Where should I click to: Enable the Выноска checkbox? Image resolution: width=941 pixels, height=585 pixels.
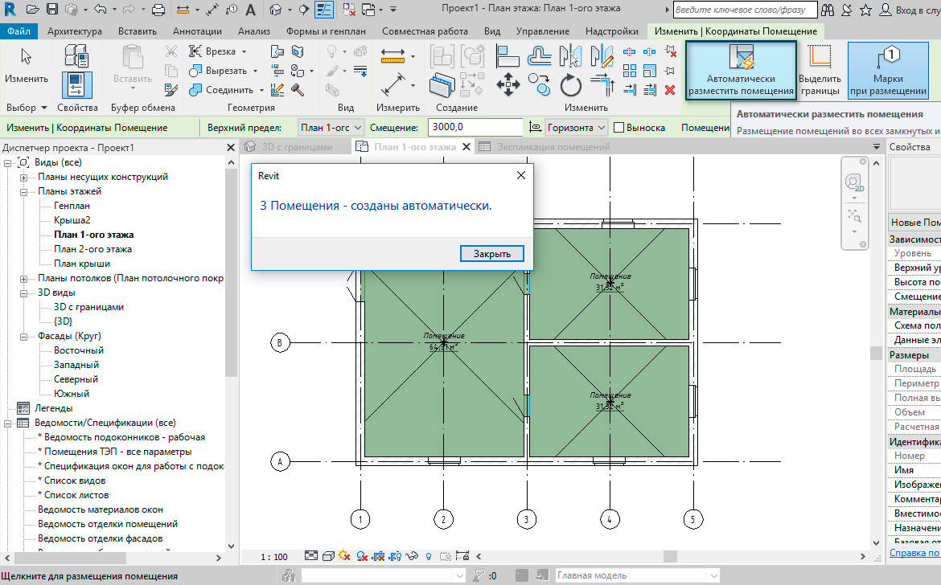[619, 128]
